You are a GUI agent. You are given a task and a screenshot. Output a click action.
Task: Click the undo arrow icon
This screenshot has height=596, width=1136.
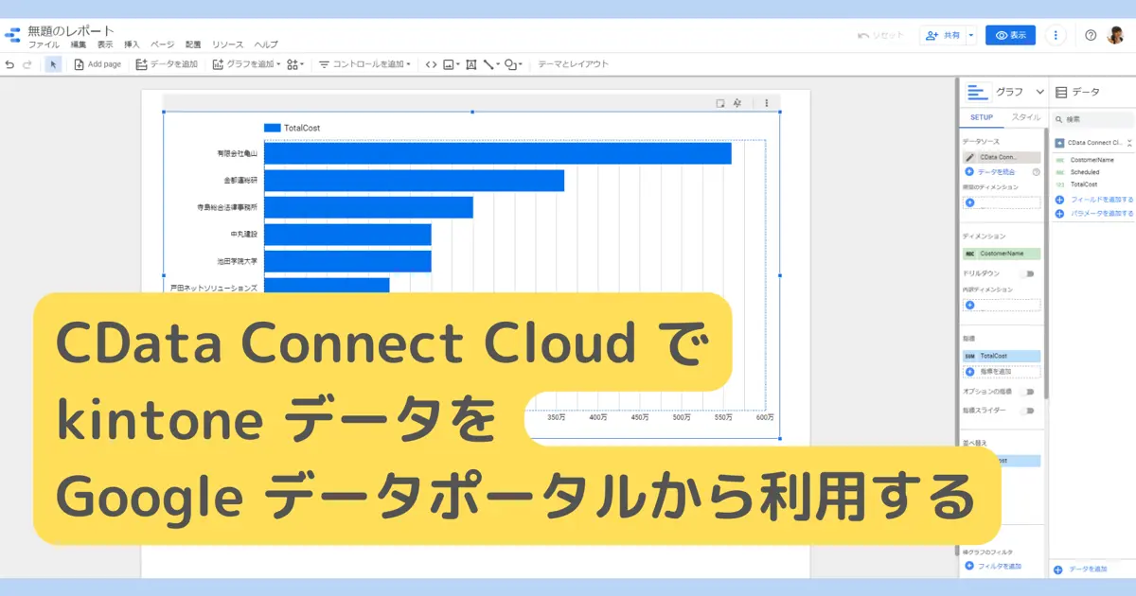(x=10, y=64)
